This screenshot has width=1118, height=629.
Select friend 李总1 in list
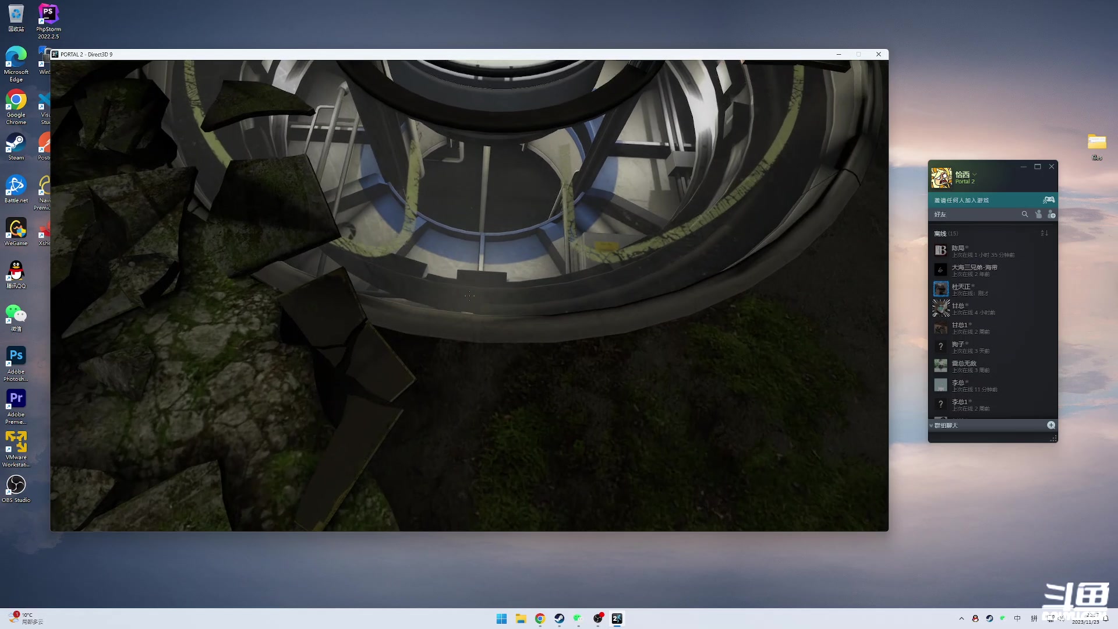(993, 405)
